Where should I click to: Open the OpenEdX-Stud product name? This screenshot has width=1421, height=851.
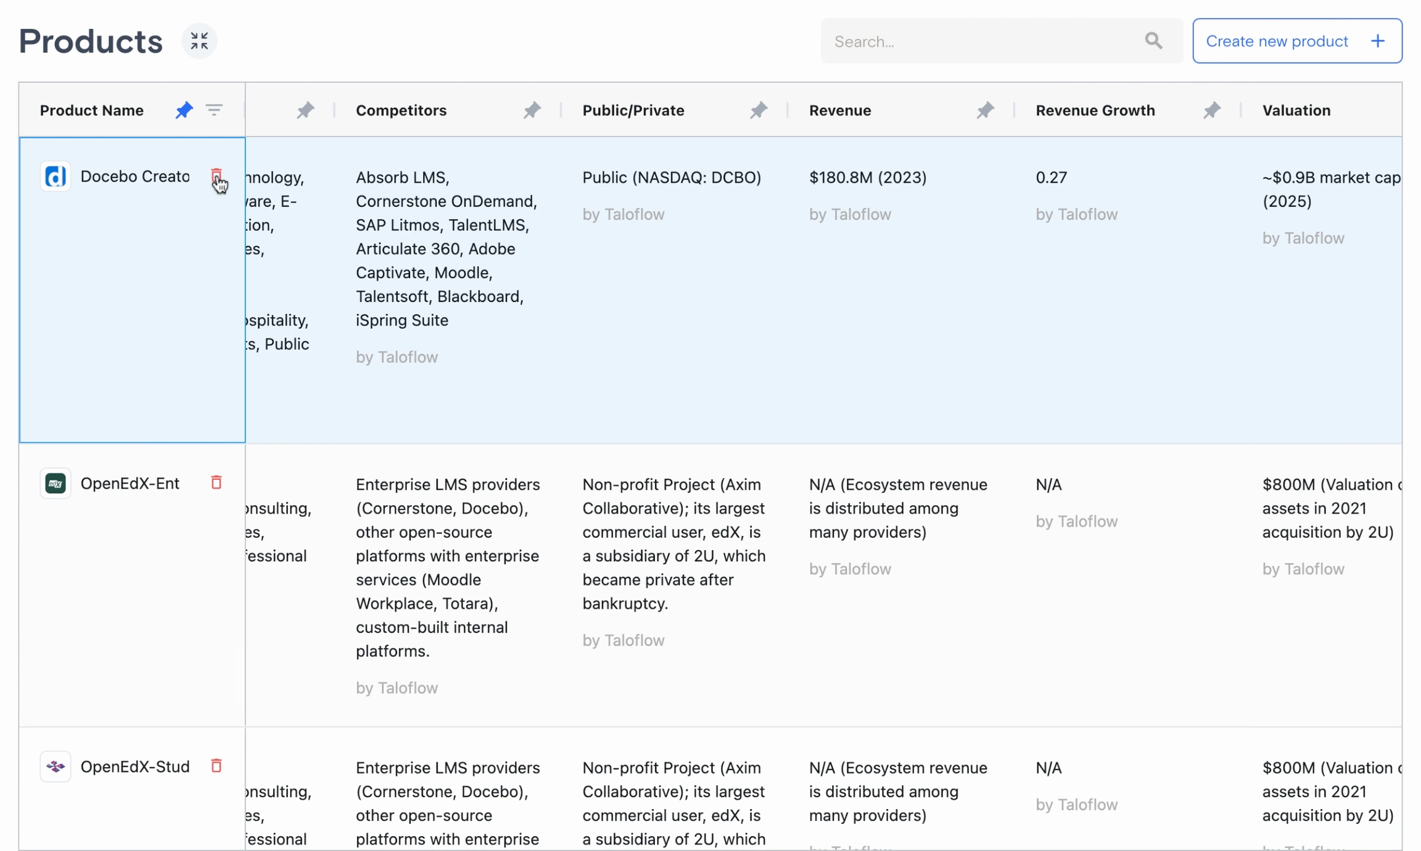(x=134, y=767)
